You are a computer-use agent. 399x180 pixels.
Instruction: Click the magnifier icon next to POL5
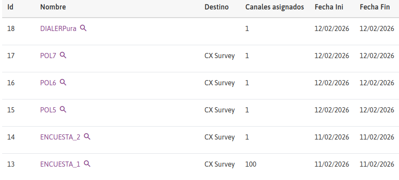[63, 109]
